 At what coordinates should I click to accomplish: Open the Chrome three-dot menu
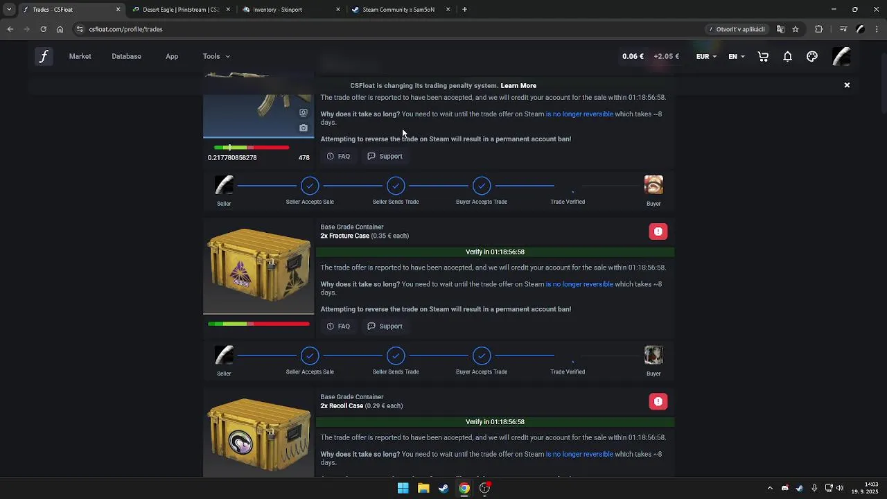click(877, 29)
